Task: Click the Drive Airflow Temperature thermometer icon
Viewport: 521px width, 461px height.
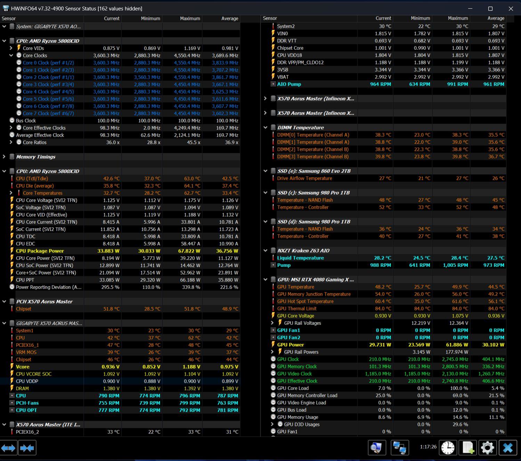Action: tap(274, 178)
